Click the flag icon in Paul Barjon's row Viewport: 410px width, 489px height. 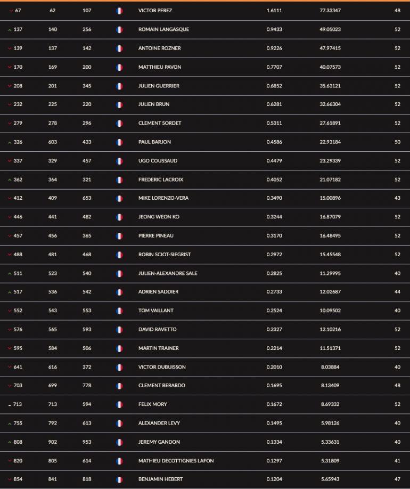pos(119,142)
